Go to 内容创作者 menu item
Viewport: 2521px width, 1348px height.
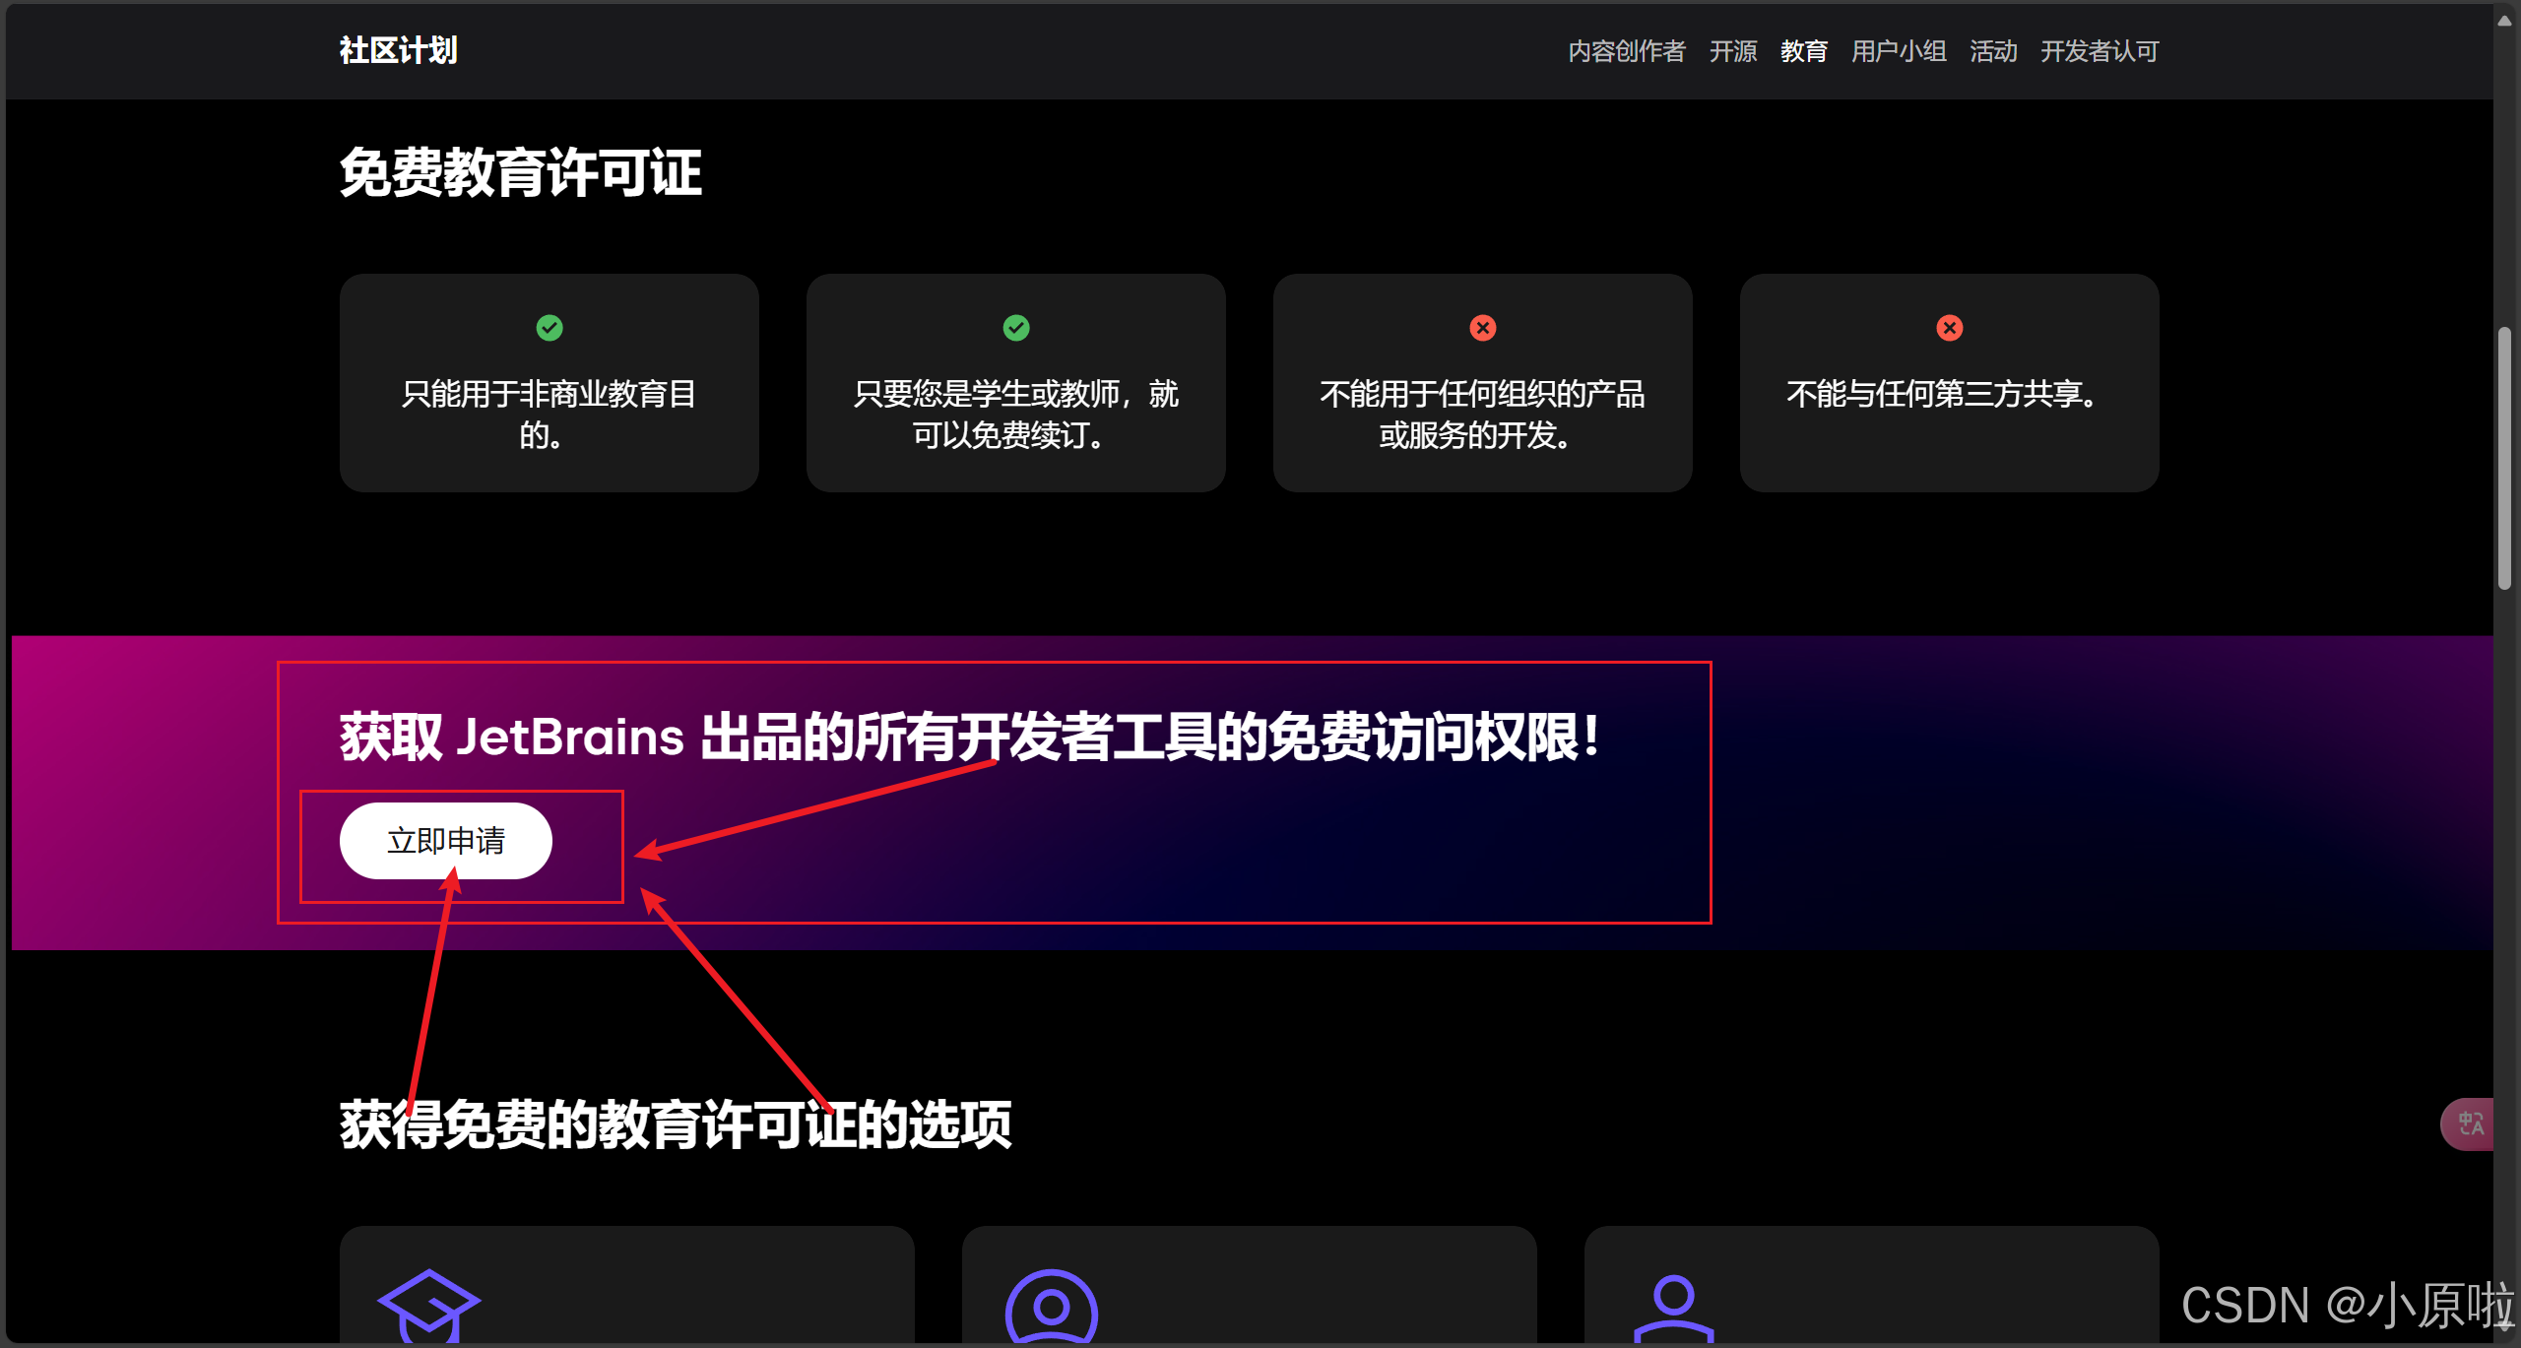click(x=1626, y=51)
